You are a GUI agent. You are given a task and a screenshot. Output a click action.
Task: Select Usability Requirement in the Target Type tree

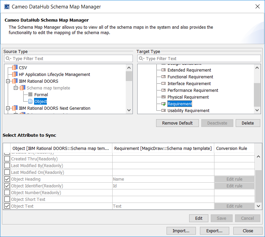click(x=188, y=111)
